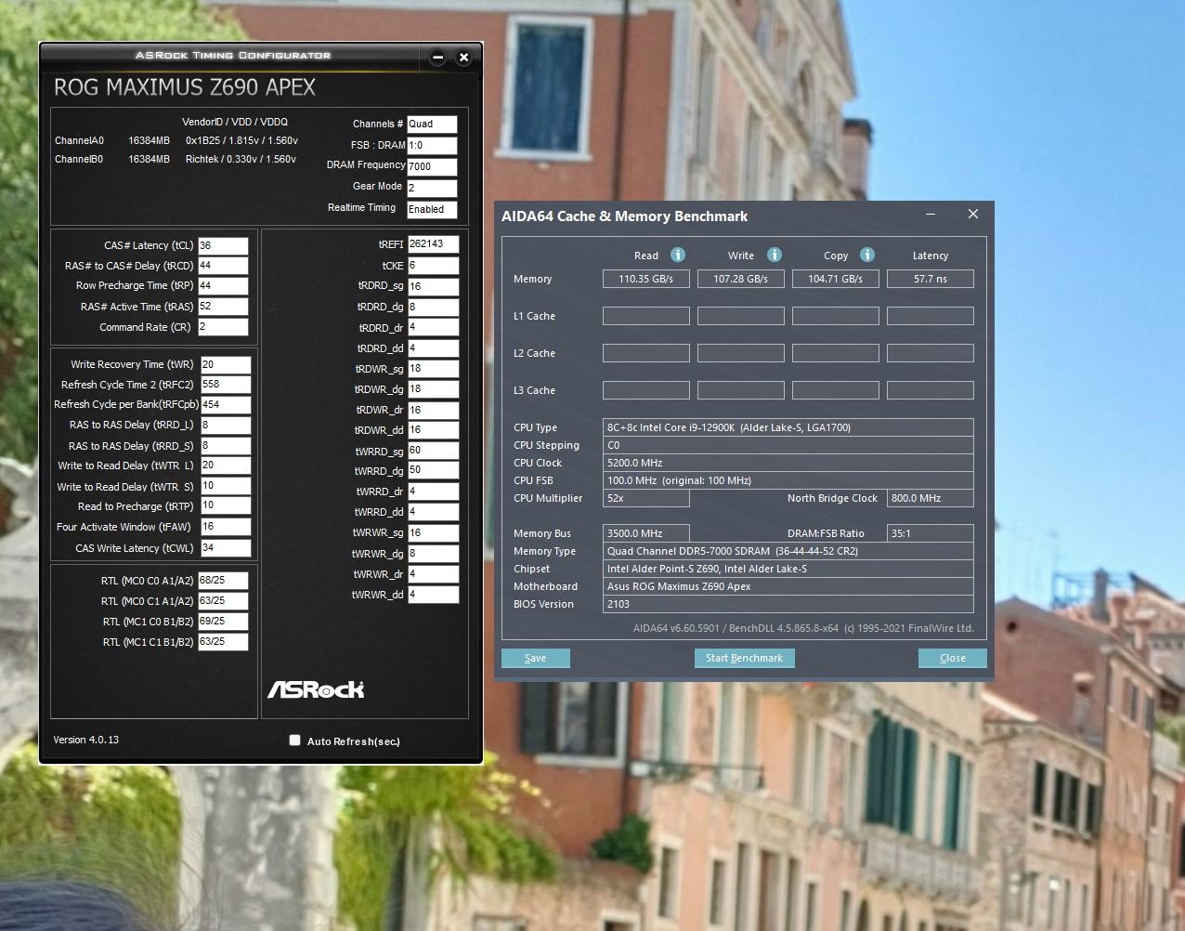Select the tRDWR_dd value field

433,430
